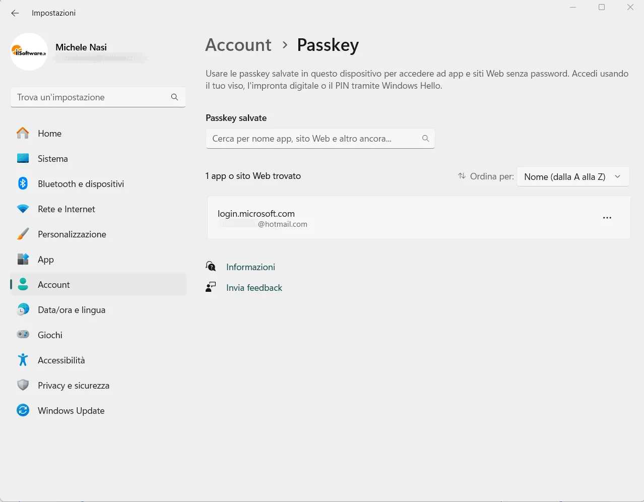This screenshot has width=644, height=502.
Task: Open the Data/ora e lingua section
Action: [x=71, y=309]
